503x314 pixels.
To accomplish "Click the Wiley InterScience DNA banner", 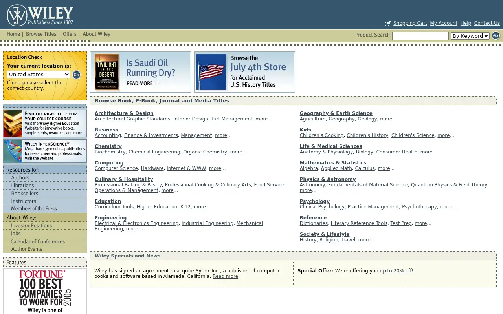I will coord(45,151).
